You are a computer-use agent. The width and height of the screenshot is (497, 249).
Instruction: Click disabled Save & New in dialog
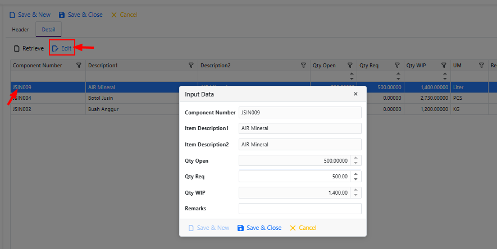point(209,228)
